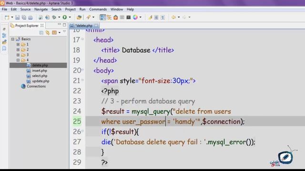This screenshot has height=171, width=305.
Task: Place cursor in line 27 die statement
Action: (178, 142)
